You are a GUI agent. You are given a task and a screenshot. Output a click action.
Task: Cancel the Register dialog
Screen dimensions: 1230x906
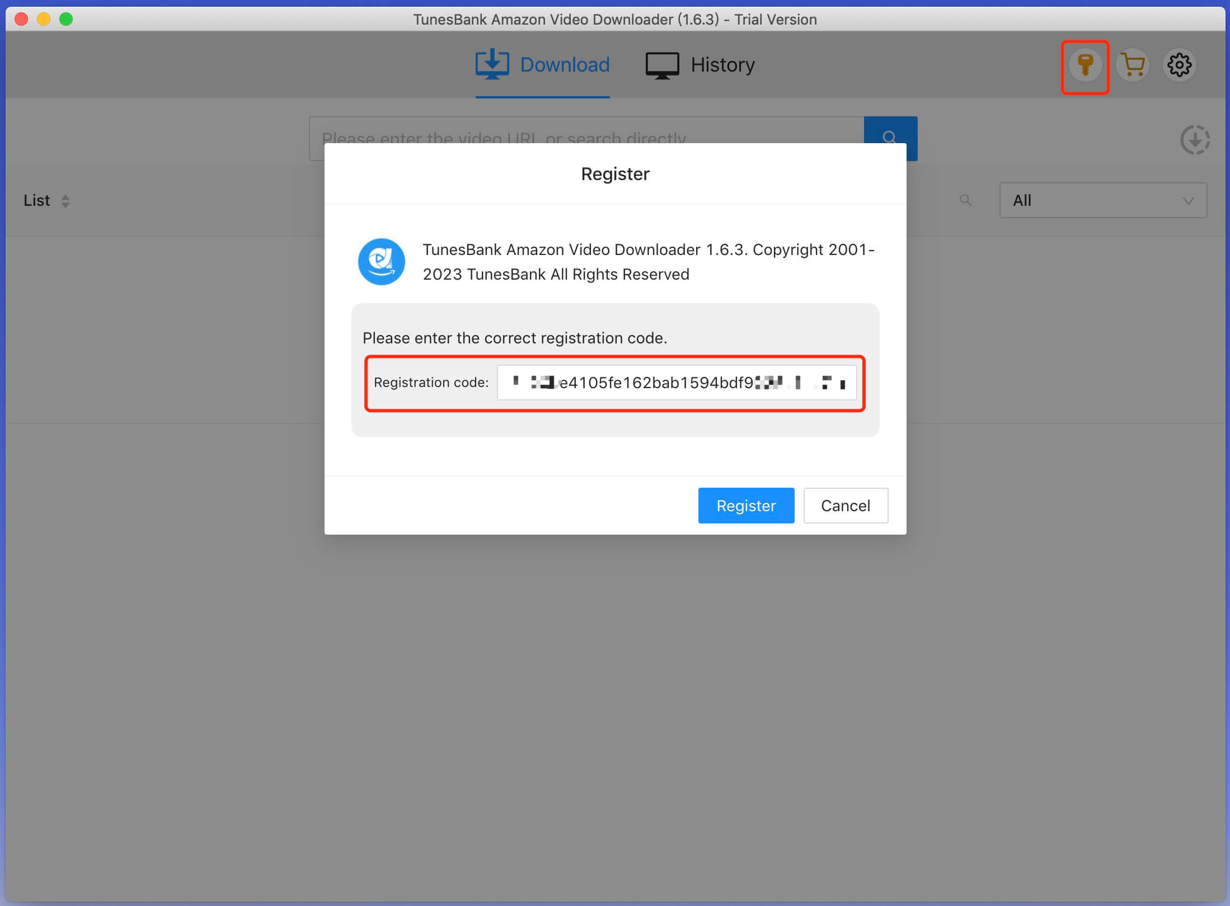click(x=846, y=506)
